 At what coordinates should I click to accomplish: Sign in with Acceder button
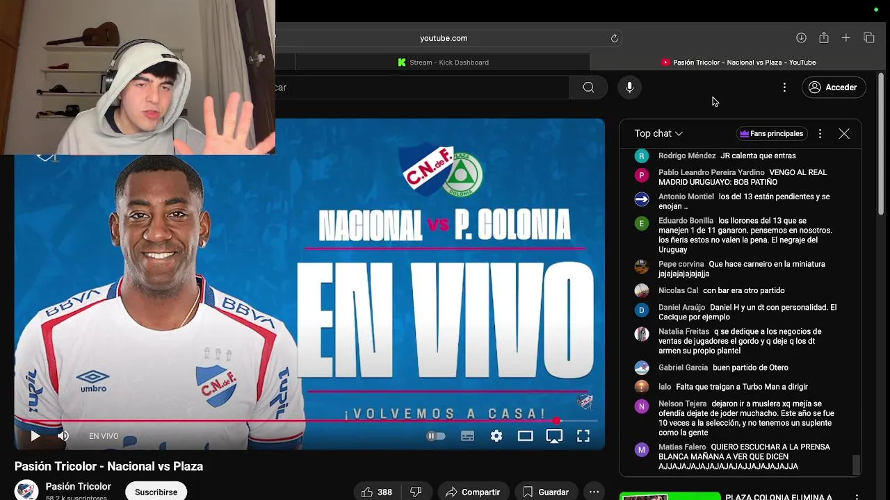pos(833,87)
